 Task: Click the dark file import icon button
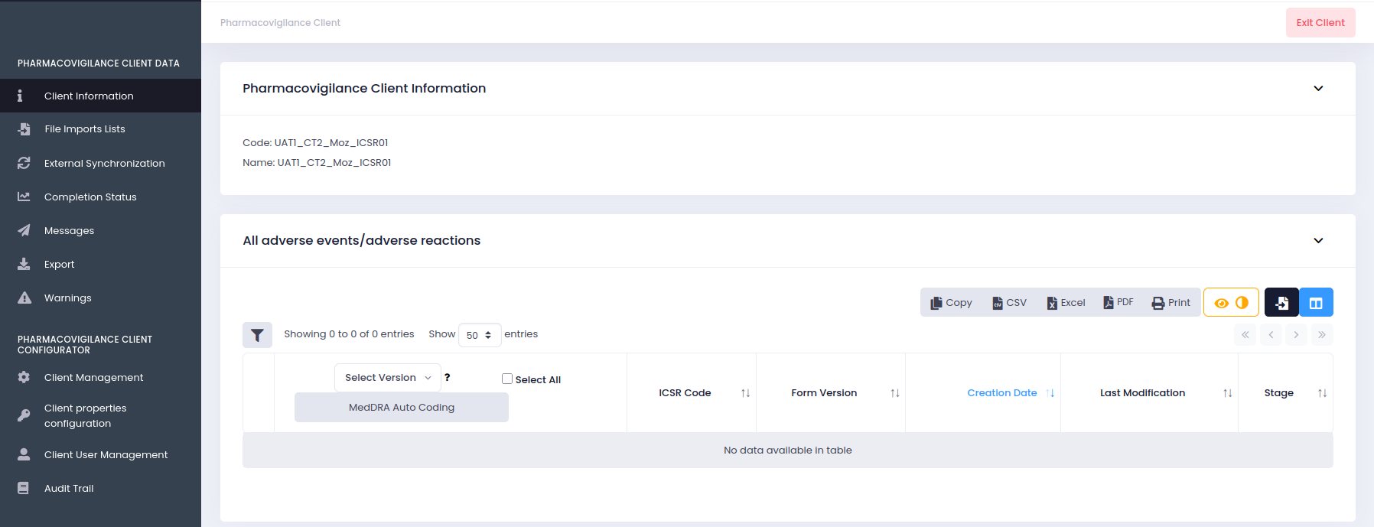1281,303
